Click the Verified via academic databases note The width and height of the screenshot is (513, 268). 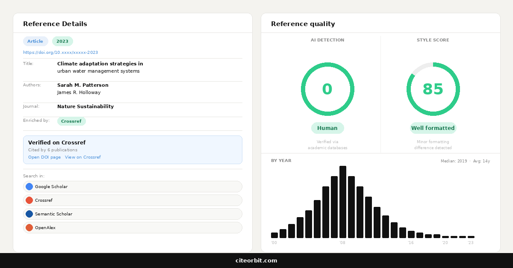click(x=327, y=145)
